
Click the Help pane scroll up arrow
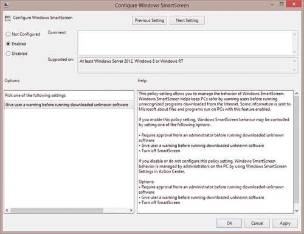click(296, 94)
